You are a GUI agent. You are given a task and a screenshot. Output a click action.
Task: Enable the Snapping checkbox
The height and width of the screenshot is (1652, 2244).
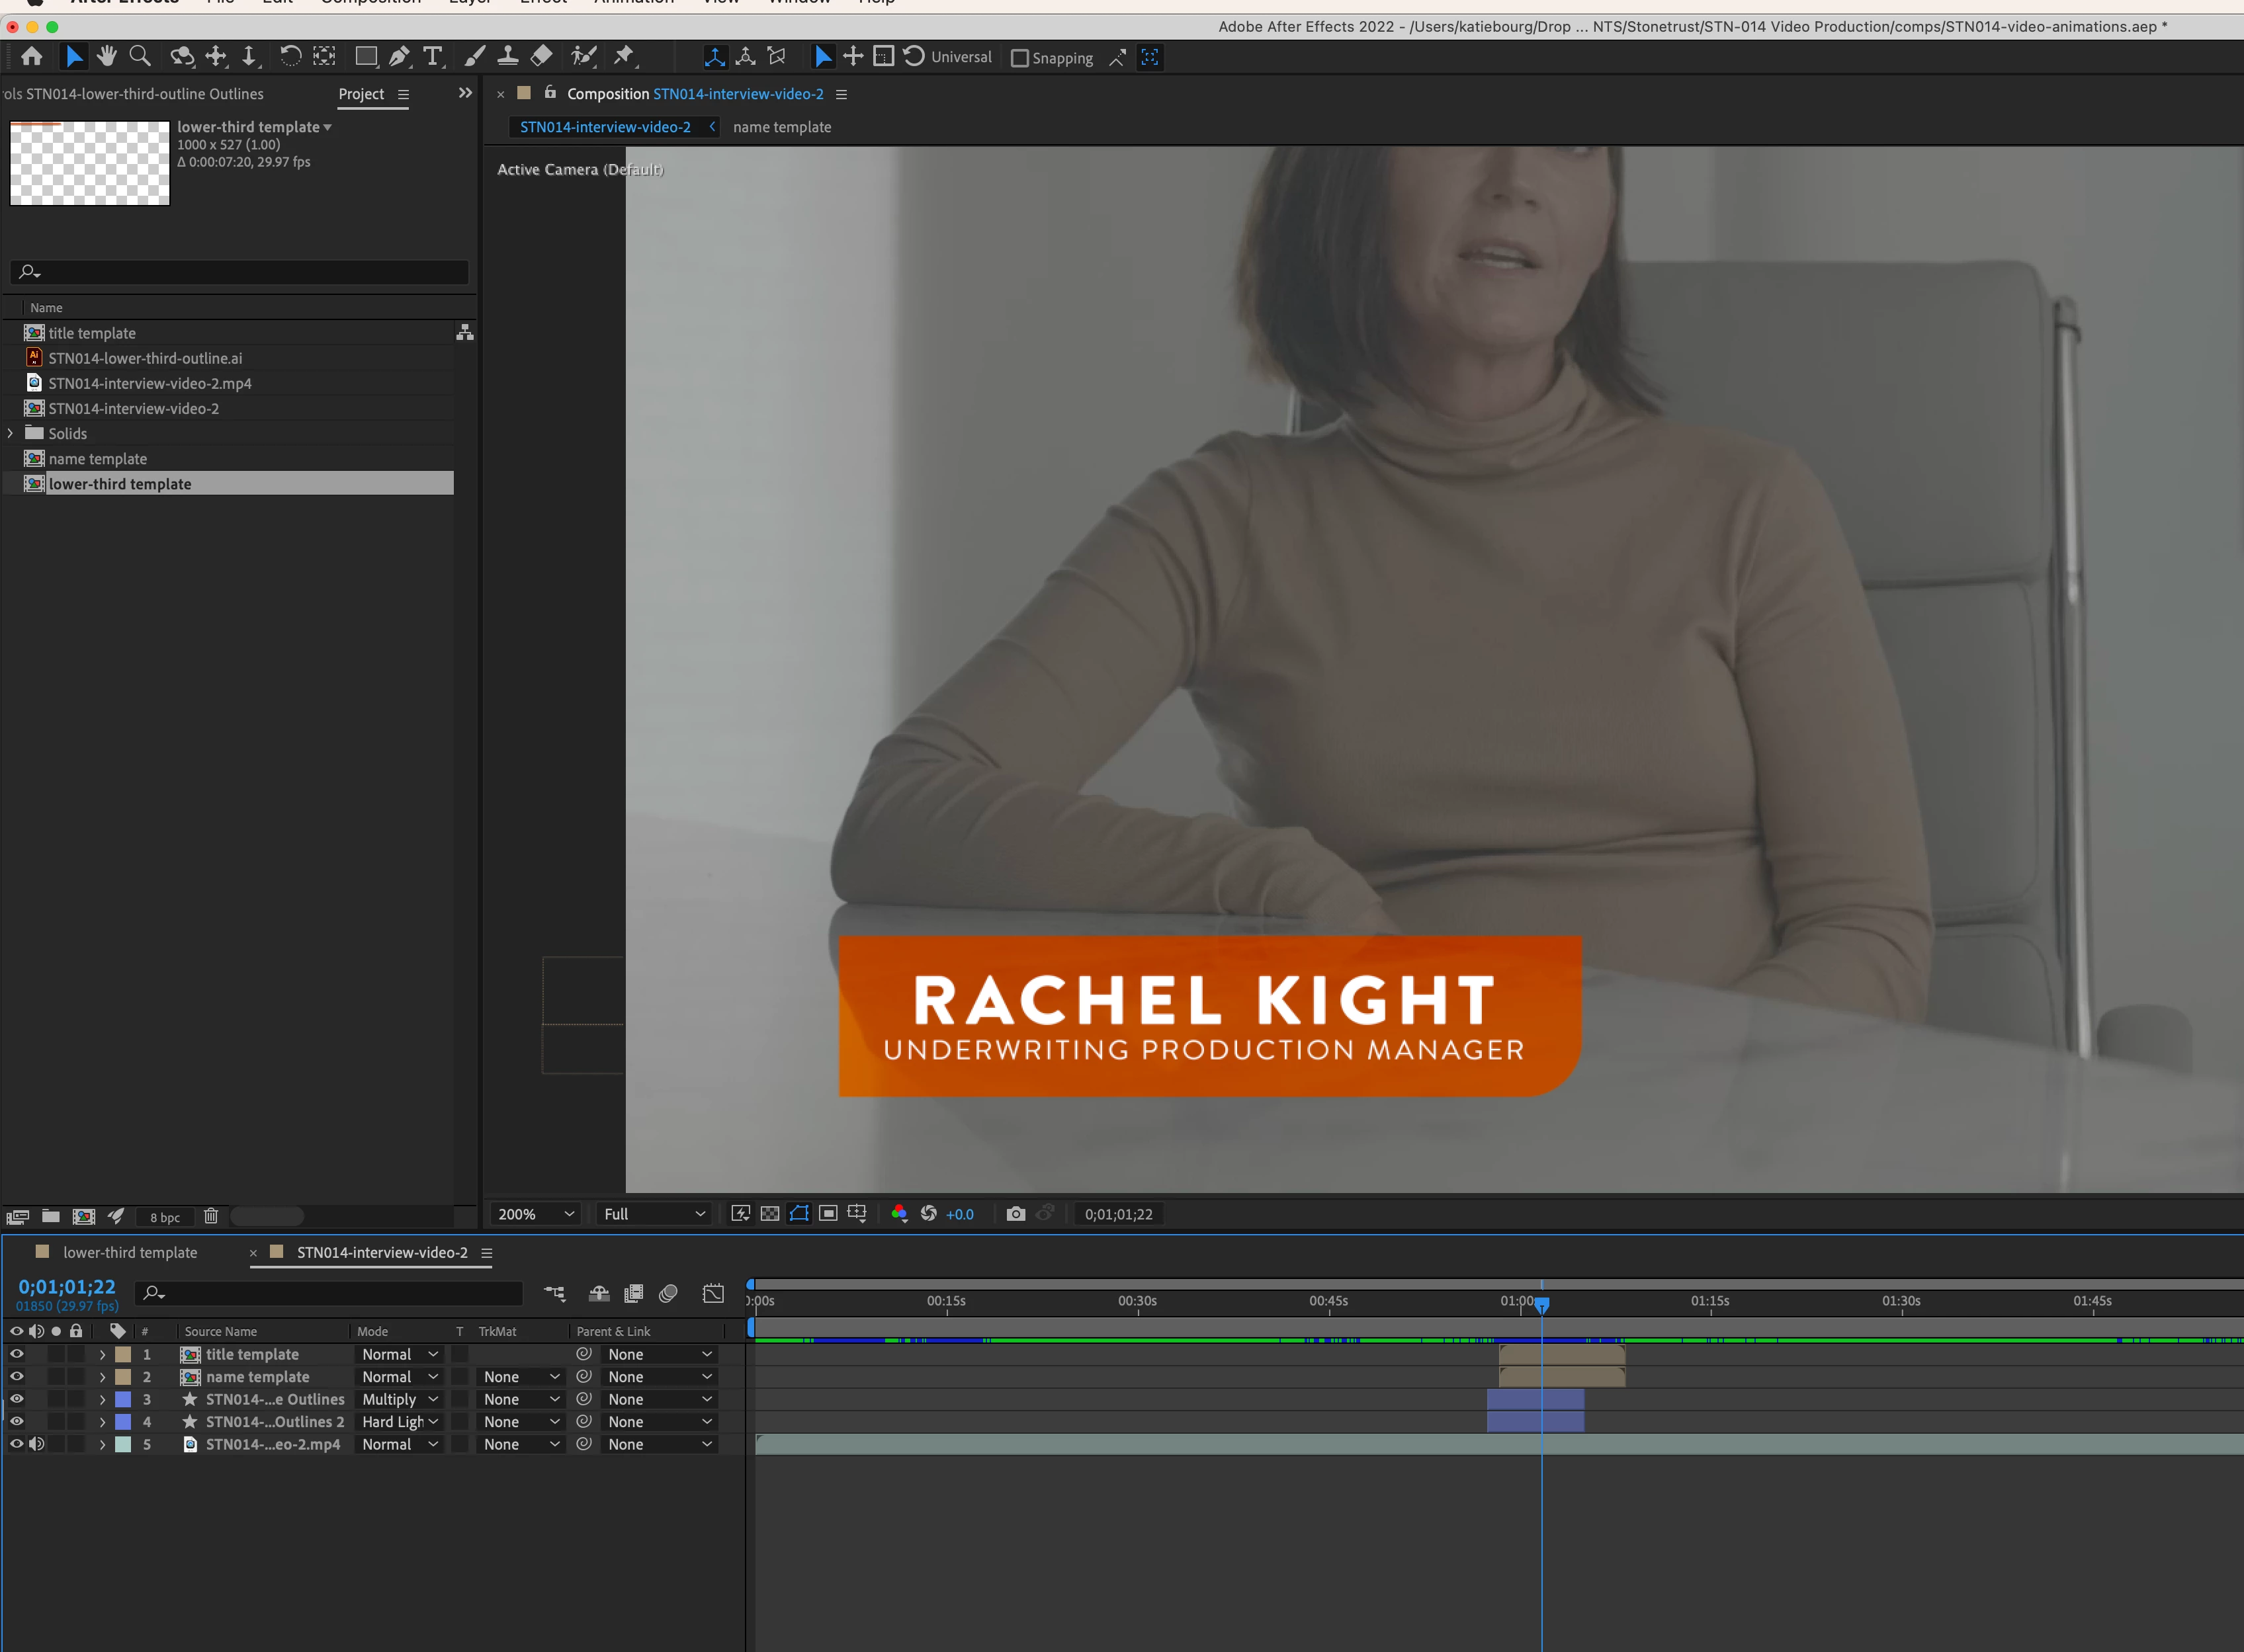[x=1019, y=58]
